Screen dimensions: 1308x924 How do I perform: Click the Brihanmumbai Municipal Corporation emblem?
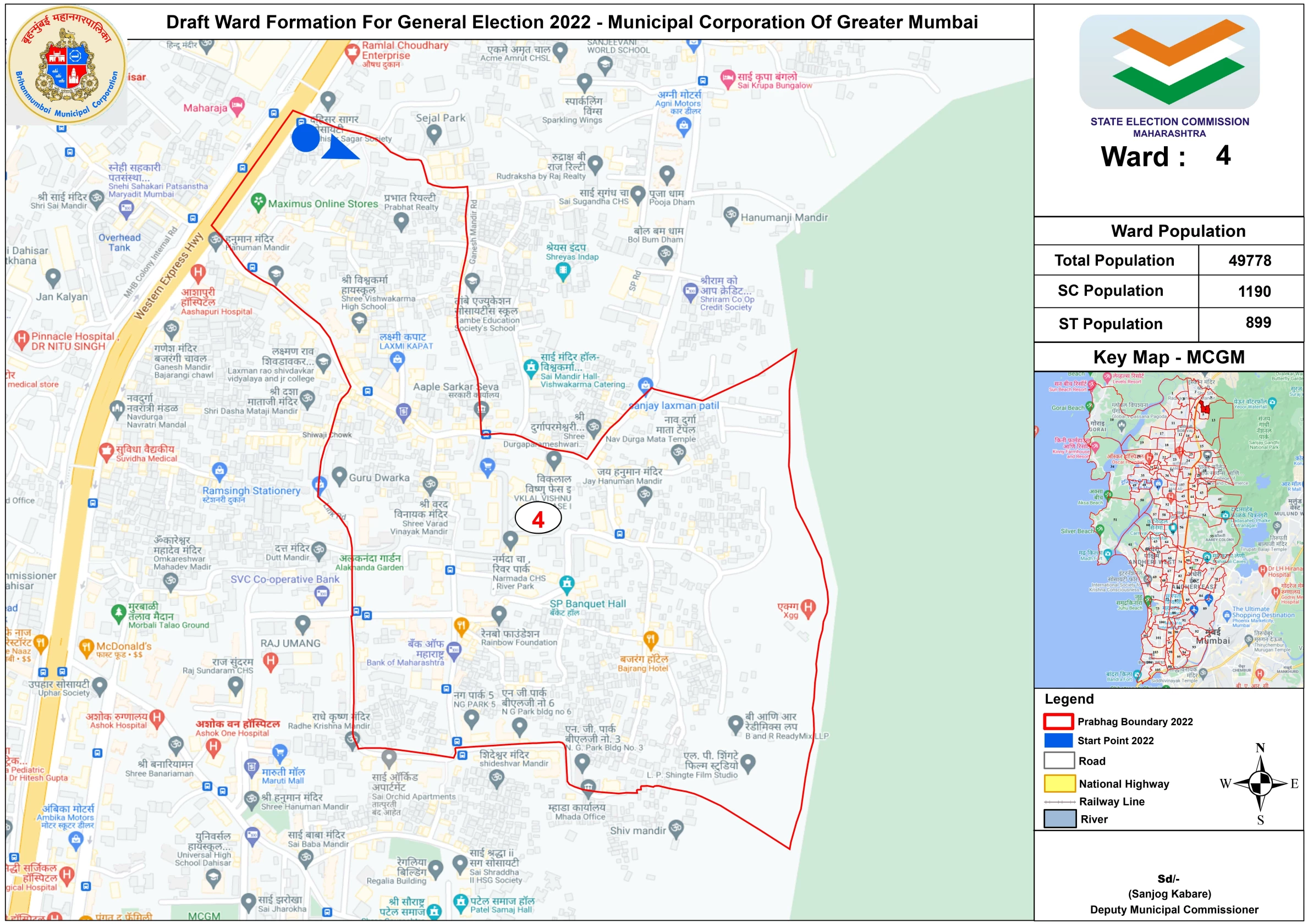click(67, 65)
